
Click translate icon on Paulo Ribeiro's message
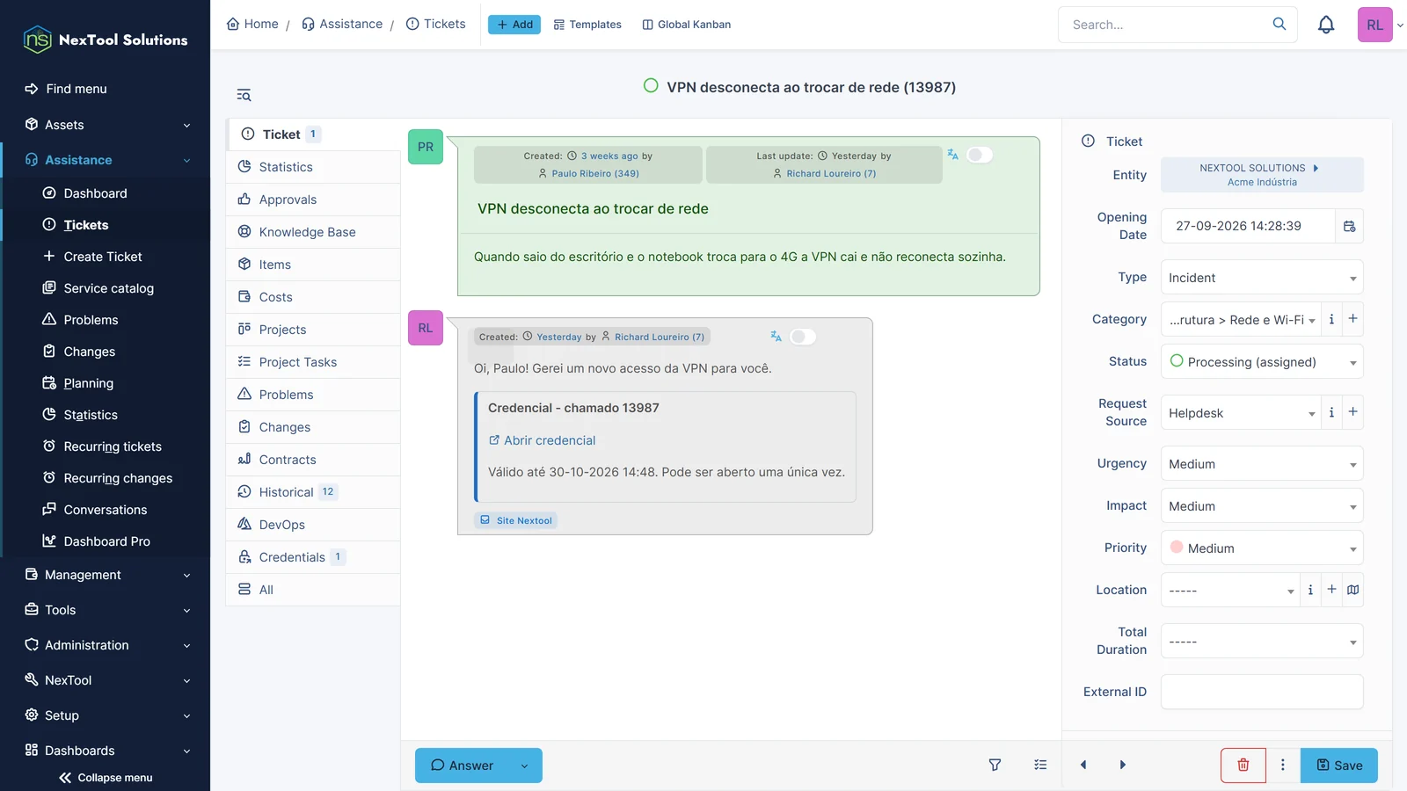(952, 155)
